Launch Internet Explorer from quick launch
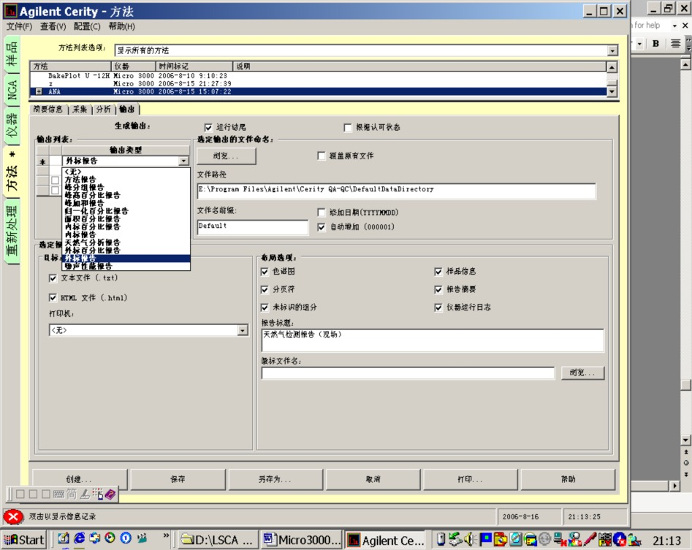The image size is (692, 550). point(80,538)
